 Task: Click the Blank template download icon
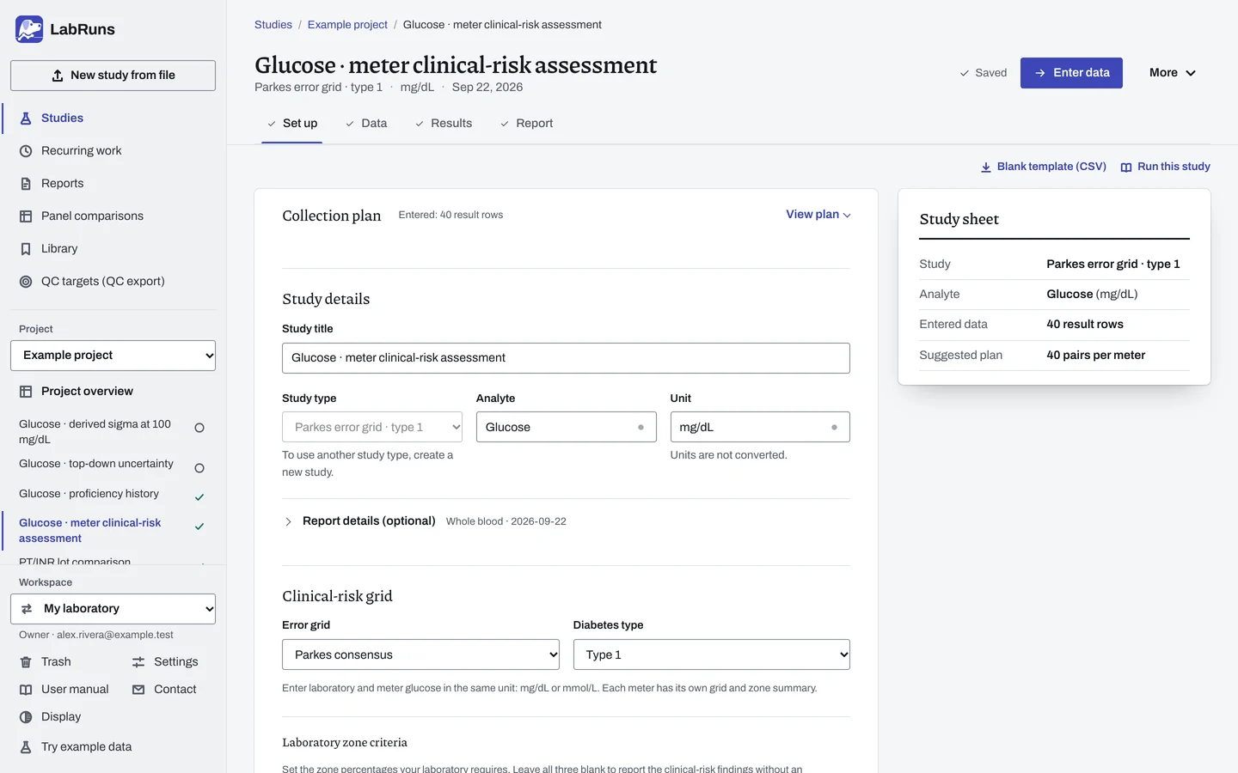986,167
